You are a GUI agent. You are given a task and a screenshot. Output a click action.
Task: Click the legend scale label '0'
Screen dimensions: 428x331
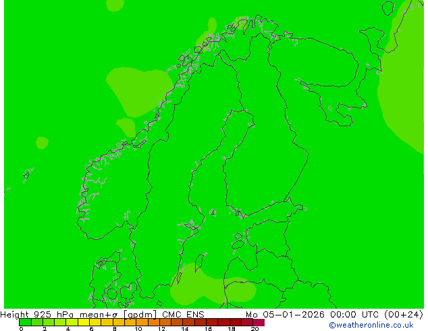coord(22,329)
